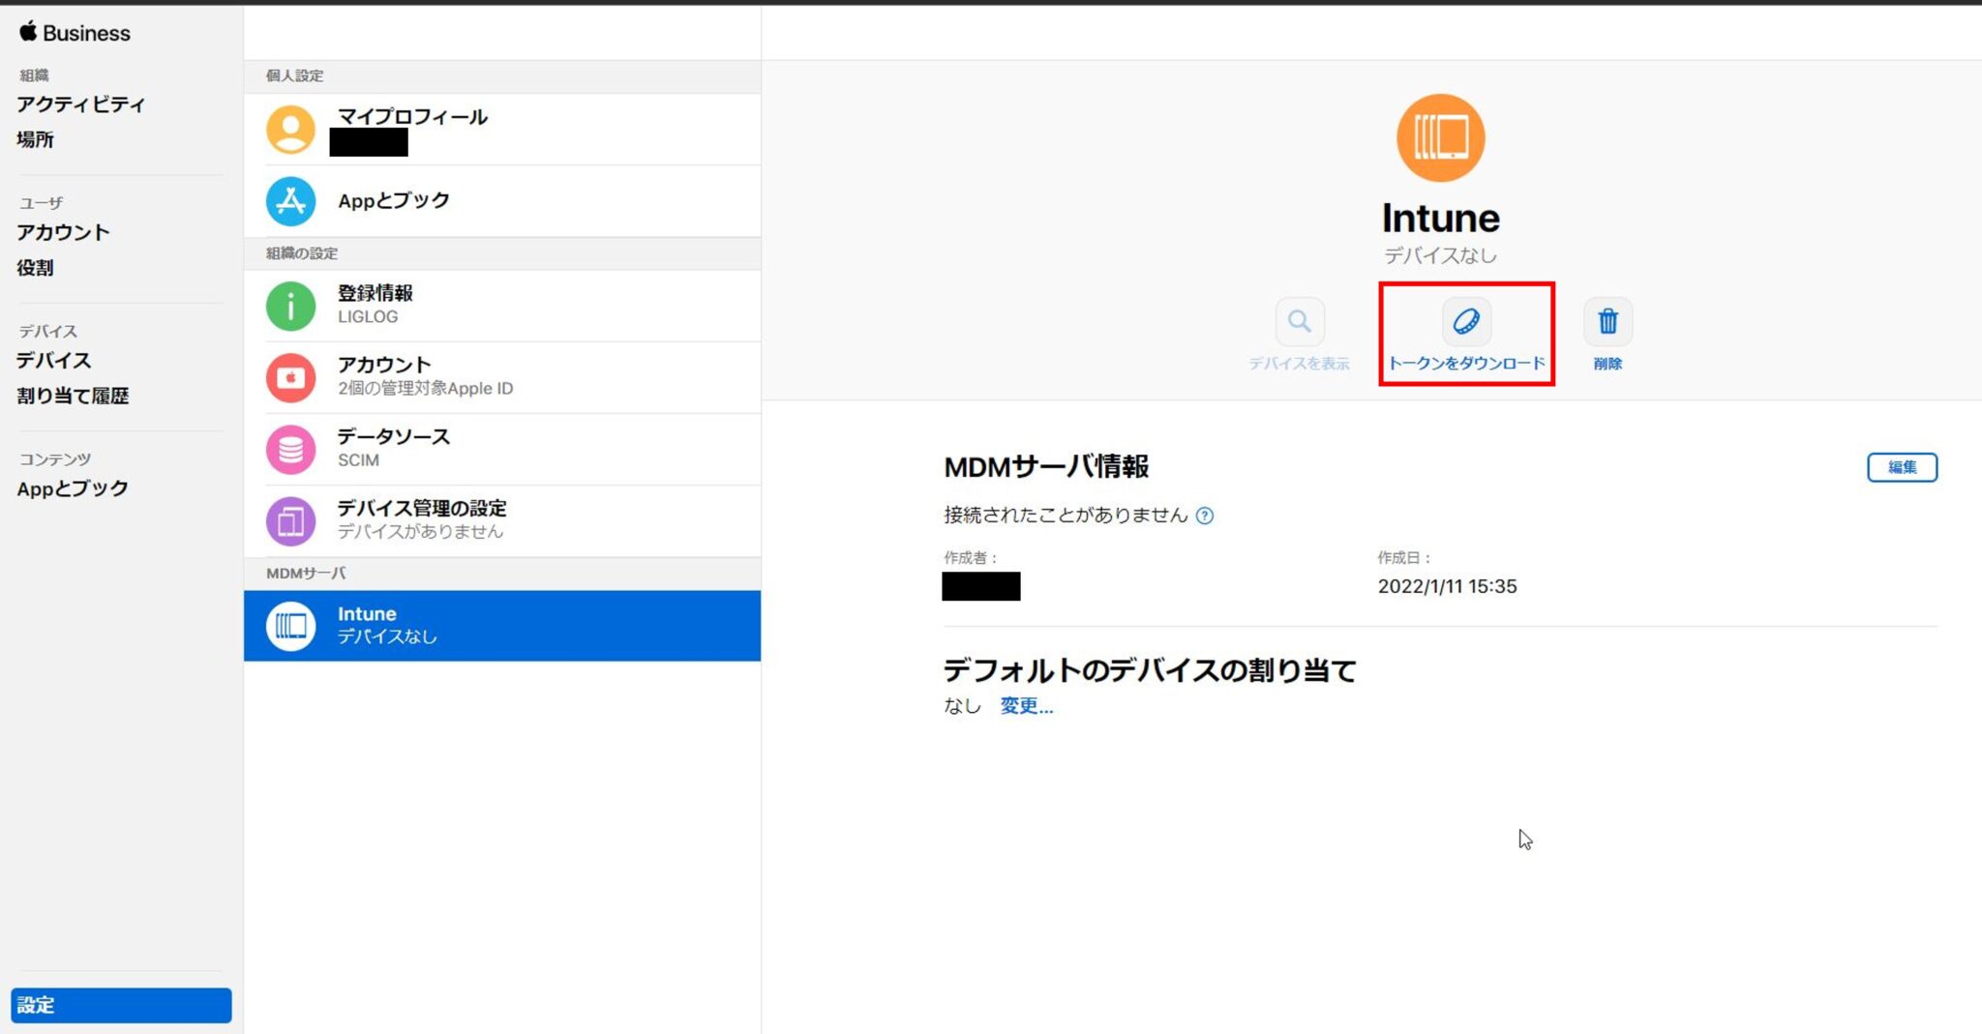Screen dimensions: 1982x1034
Task: Open マイプロフィール profile icon
Action: pos(289,129)
